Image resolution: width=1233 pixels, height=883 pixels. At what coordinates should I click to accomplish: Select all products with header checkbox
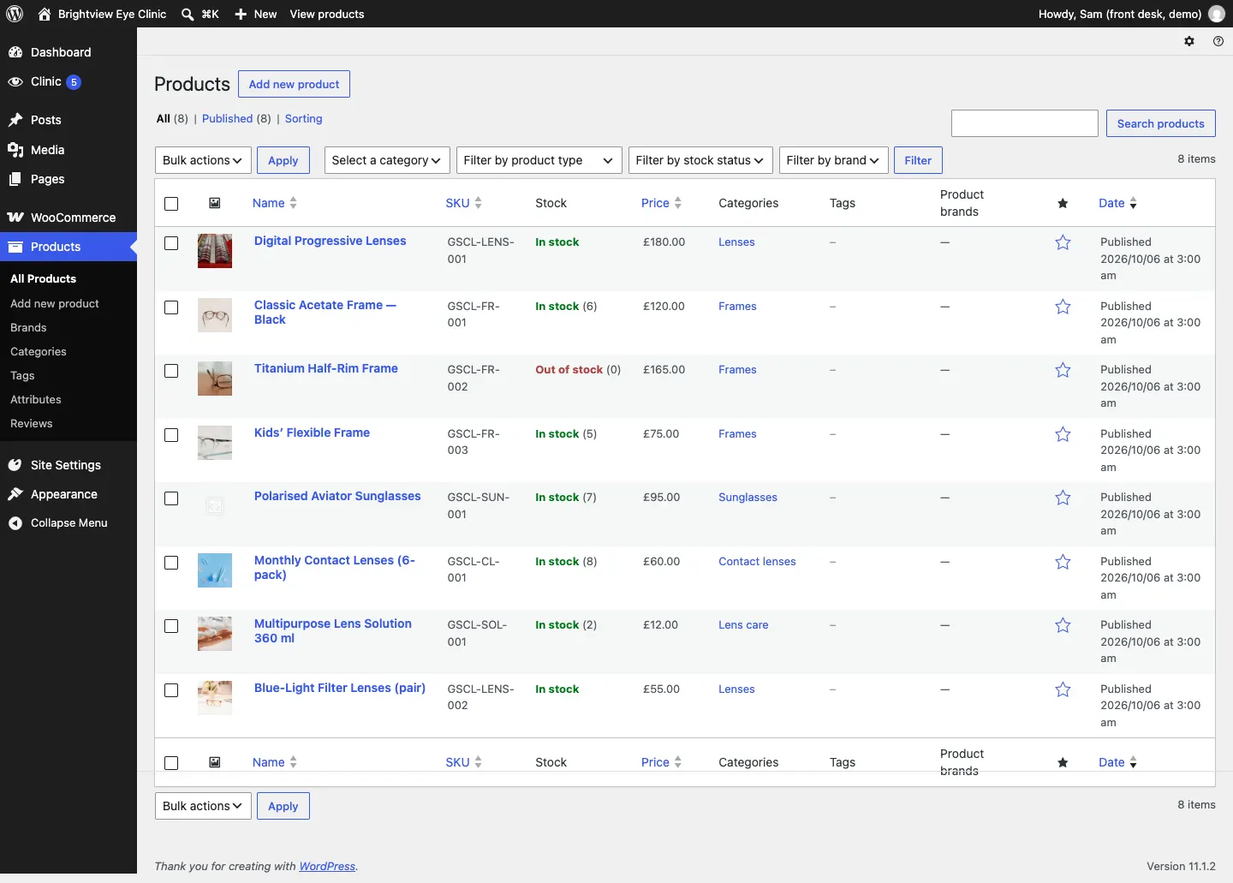pyautogui.click(x=171, y=204)
